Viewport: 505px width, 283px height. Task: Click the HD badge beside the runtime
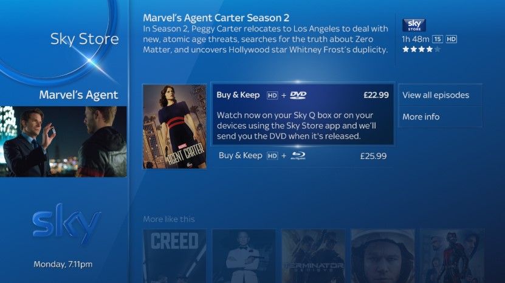point(451,39)
